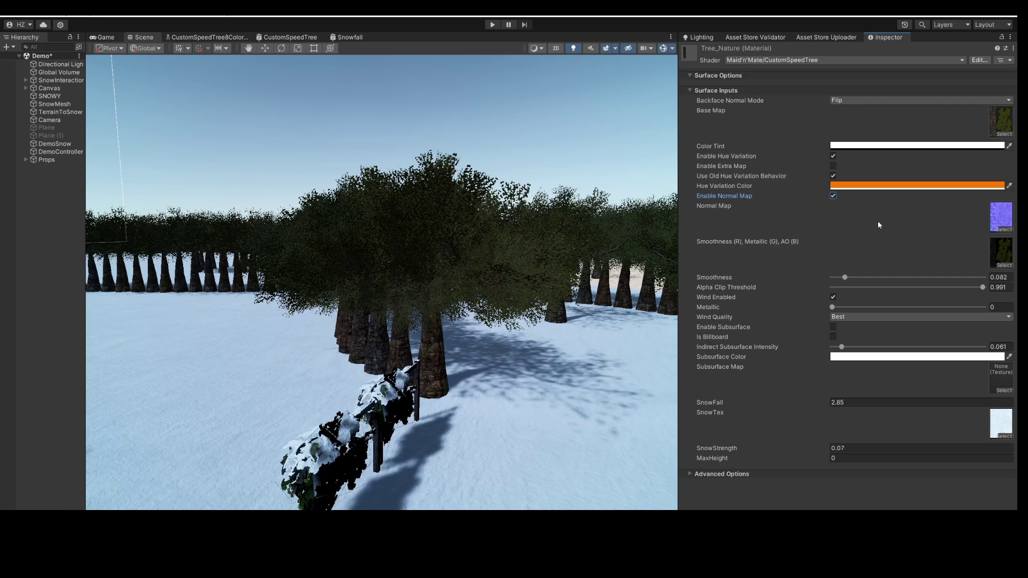
Task: Expand the Props object
Action: tap(26, 159)
